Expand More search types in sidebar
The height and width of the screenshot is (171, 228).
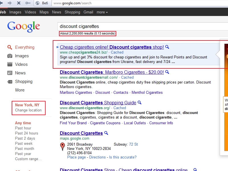pyautogui.click(x=20, y=90)
